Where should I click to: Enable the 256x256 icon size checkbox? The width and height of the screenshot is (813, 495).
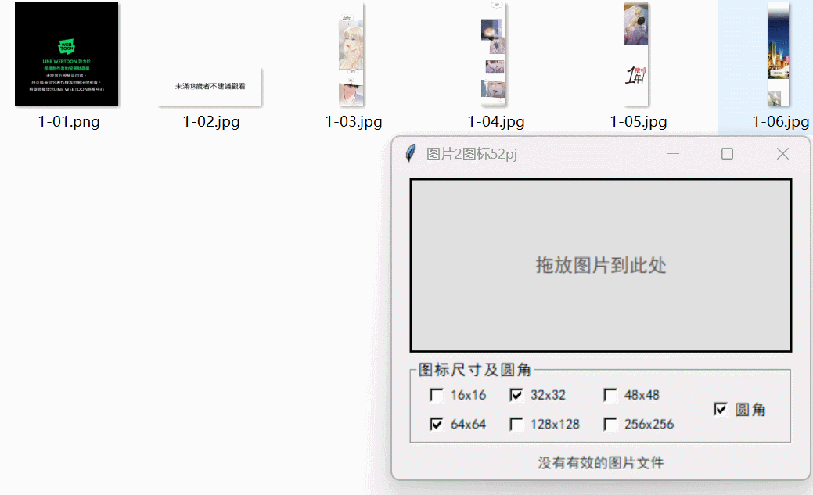pyautogui.click(x=610, y=425)
